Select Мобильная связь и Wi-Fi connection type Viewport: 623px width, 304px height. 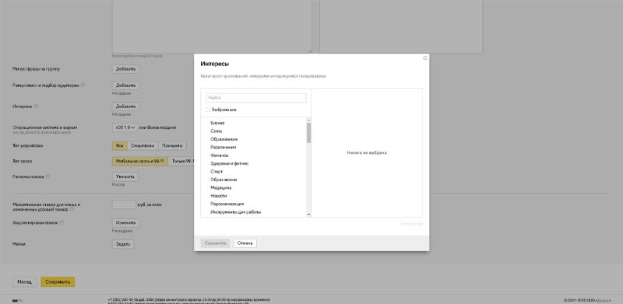(x=140, y=161)
